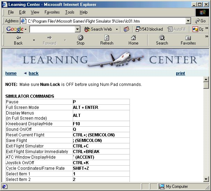Open the Tools menu
Viewport: 211px width, 191px height.
pyautogui.click(x=70, y=12)
